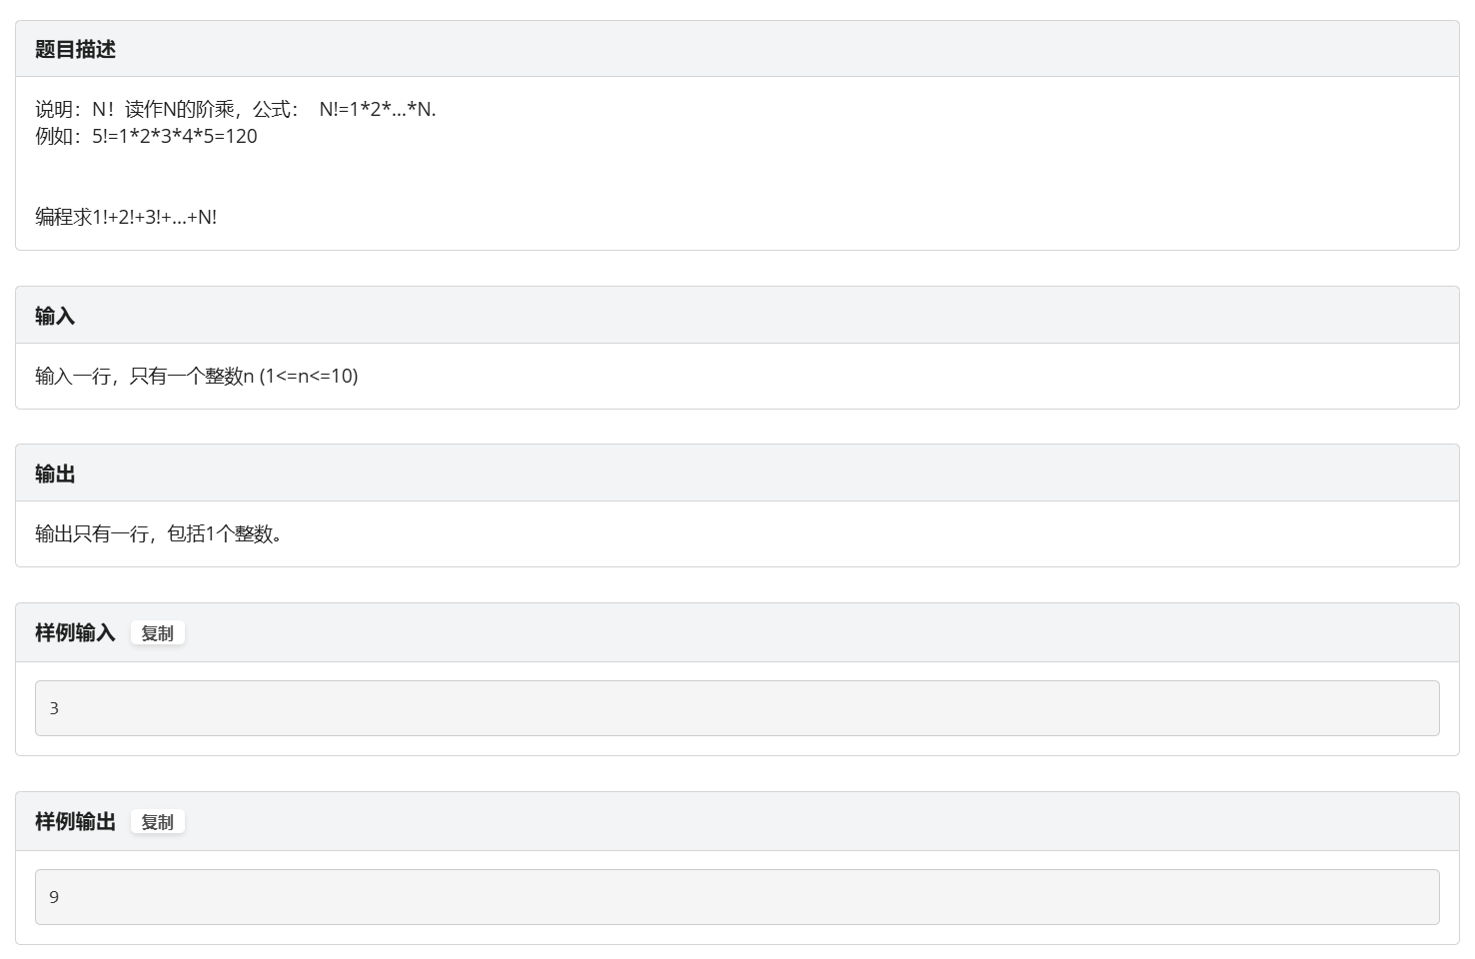1475x959 pixels.
Task: Click the 样例输出 heading label
Action: click(75, 821)
